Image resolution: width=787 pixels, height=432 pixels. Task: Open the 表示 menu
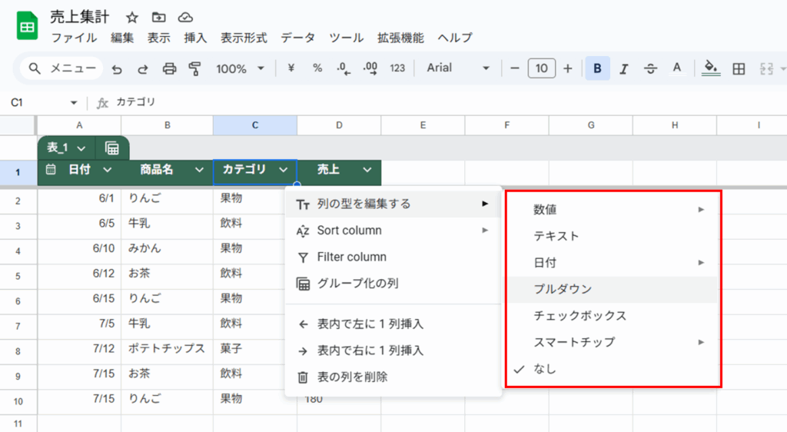pyautogui.click(x=158, y=38)
